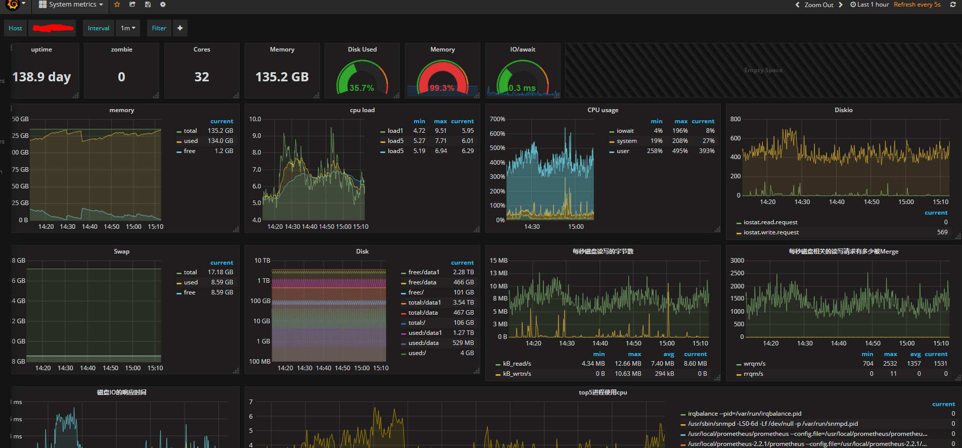
Task: Shift time range back with left arrow
Action: (x=798, y=5)
